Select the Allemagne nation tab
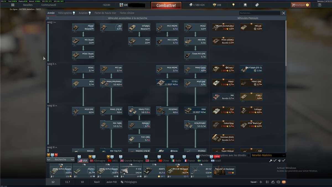Screen dimensions: 332x187 coord(97,161)
